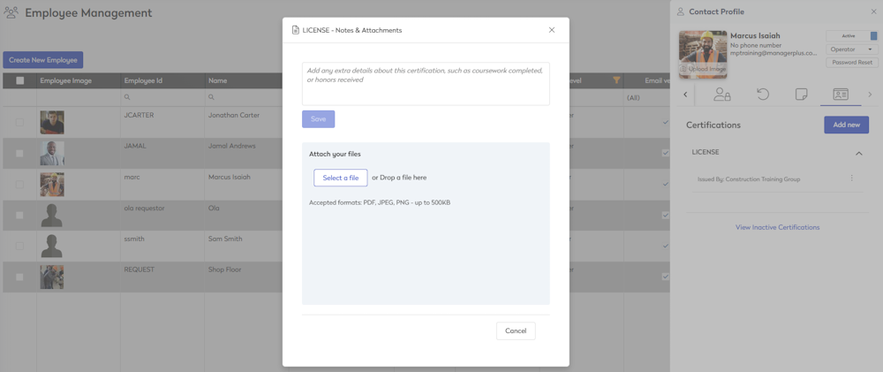
Task: Toggle email verified checkbox in Ola row
Action: (x=666, y=215)
